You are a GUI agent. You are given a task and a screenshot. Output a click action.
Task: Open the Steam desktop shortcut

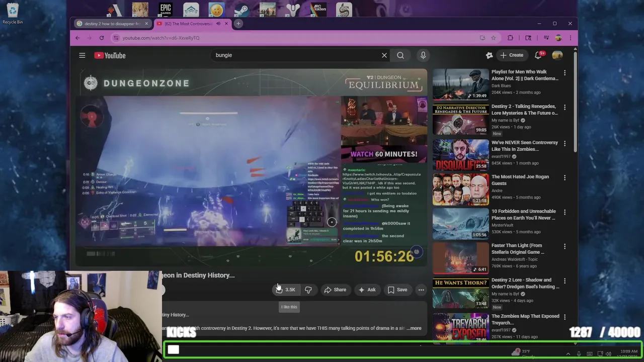point(242,10)
